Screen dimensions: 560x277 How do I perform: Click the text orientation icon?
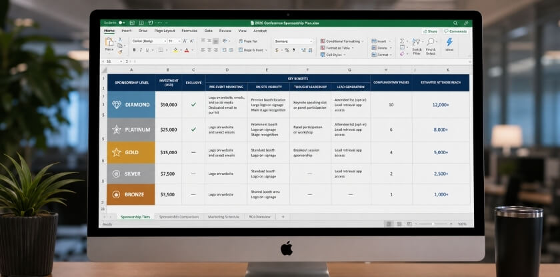coord(225,41)
